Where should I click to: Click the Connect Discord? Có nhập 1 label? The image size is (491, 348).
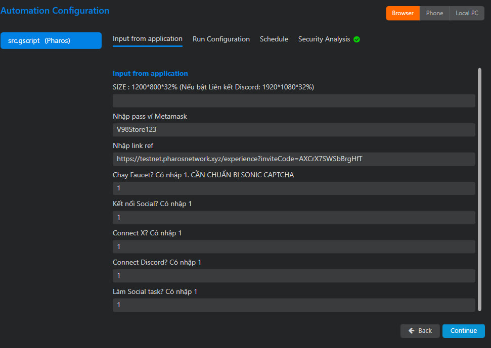(x=157, y=262)
